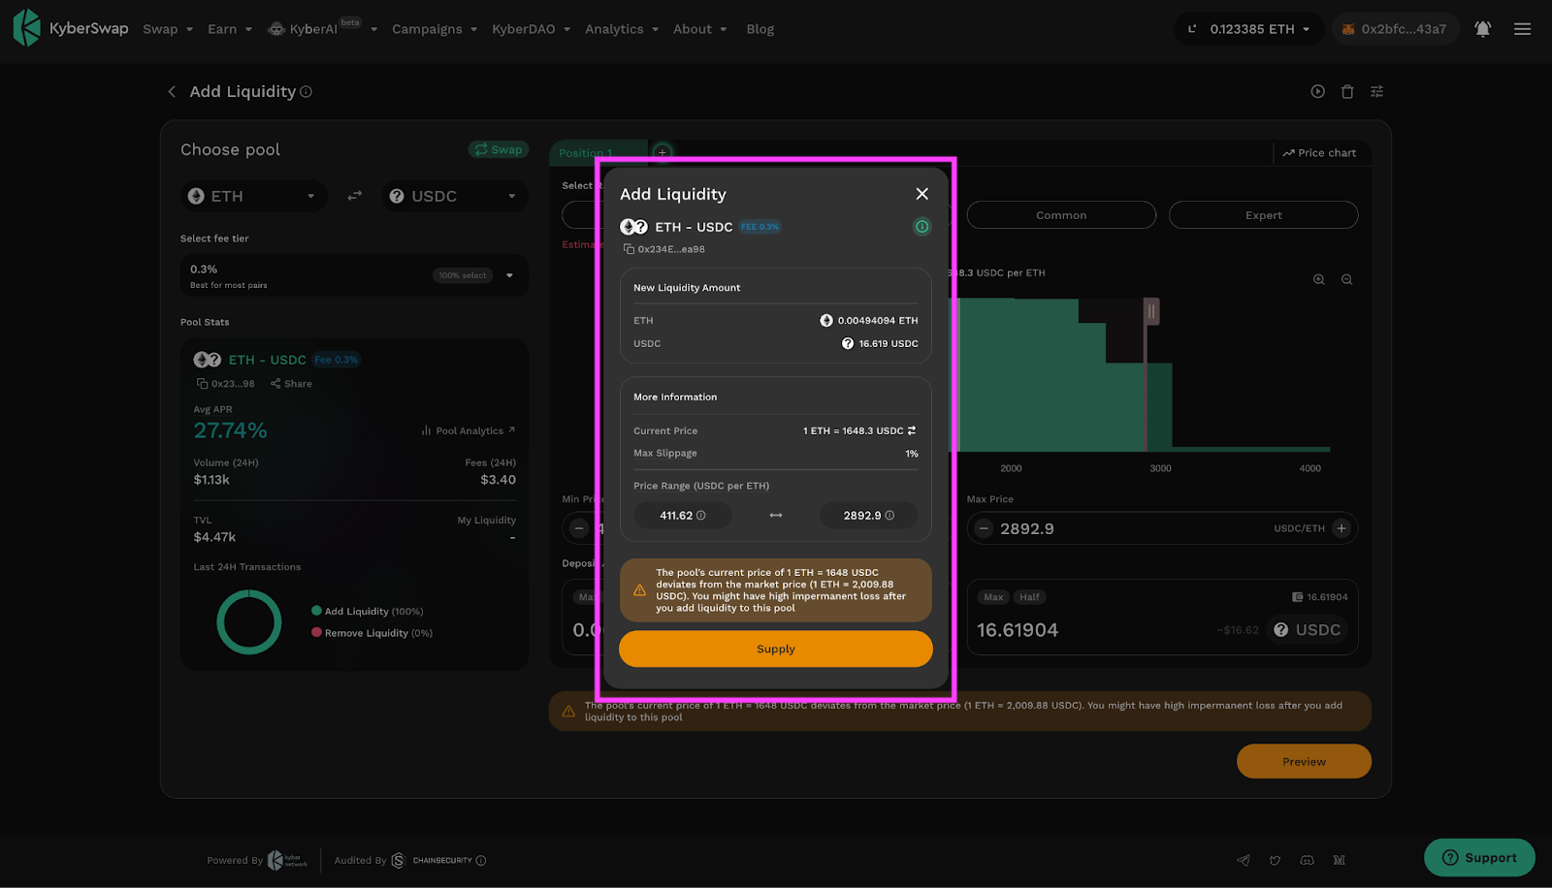Copy pool address 0x23...98

tap(203, 384)
